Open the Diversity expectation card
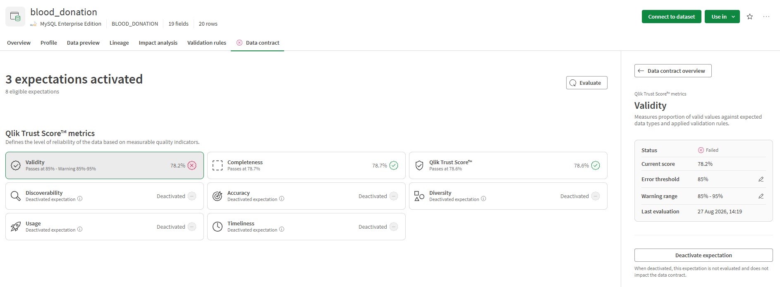Viewport: 780px width, 287px height. [508, 196]
